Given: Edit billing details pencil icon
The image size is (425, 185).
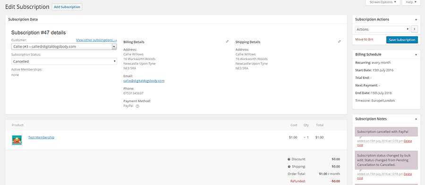Looking at the screenshot, I should [227, 42].
